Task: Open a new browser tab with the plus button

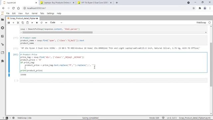Action: [x=117, y=3]
